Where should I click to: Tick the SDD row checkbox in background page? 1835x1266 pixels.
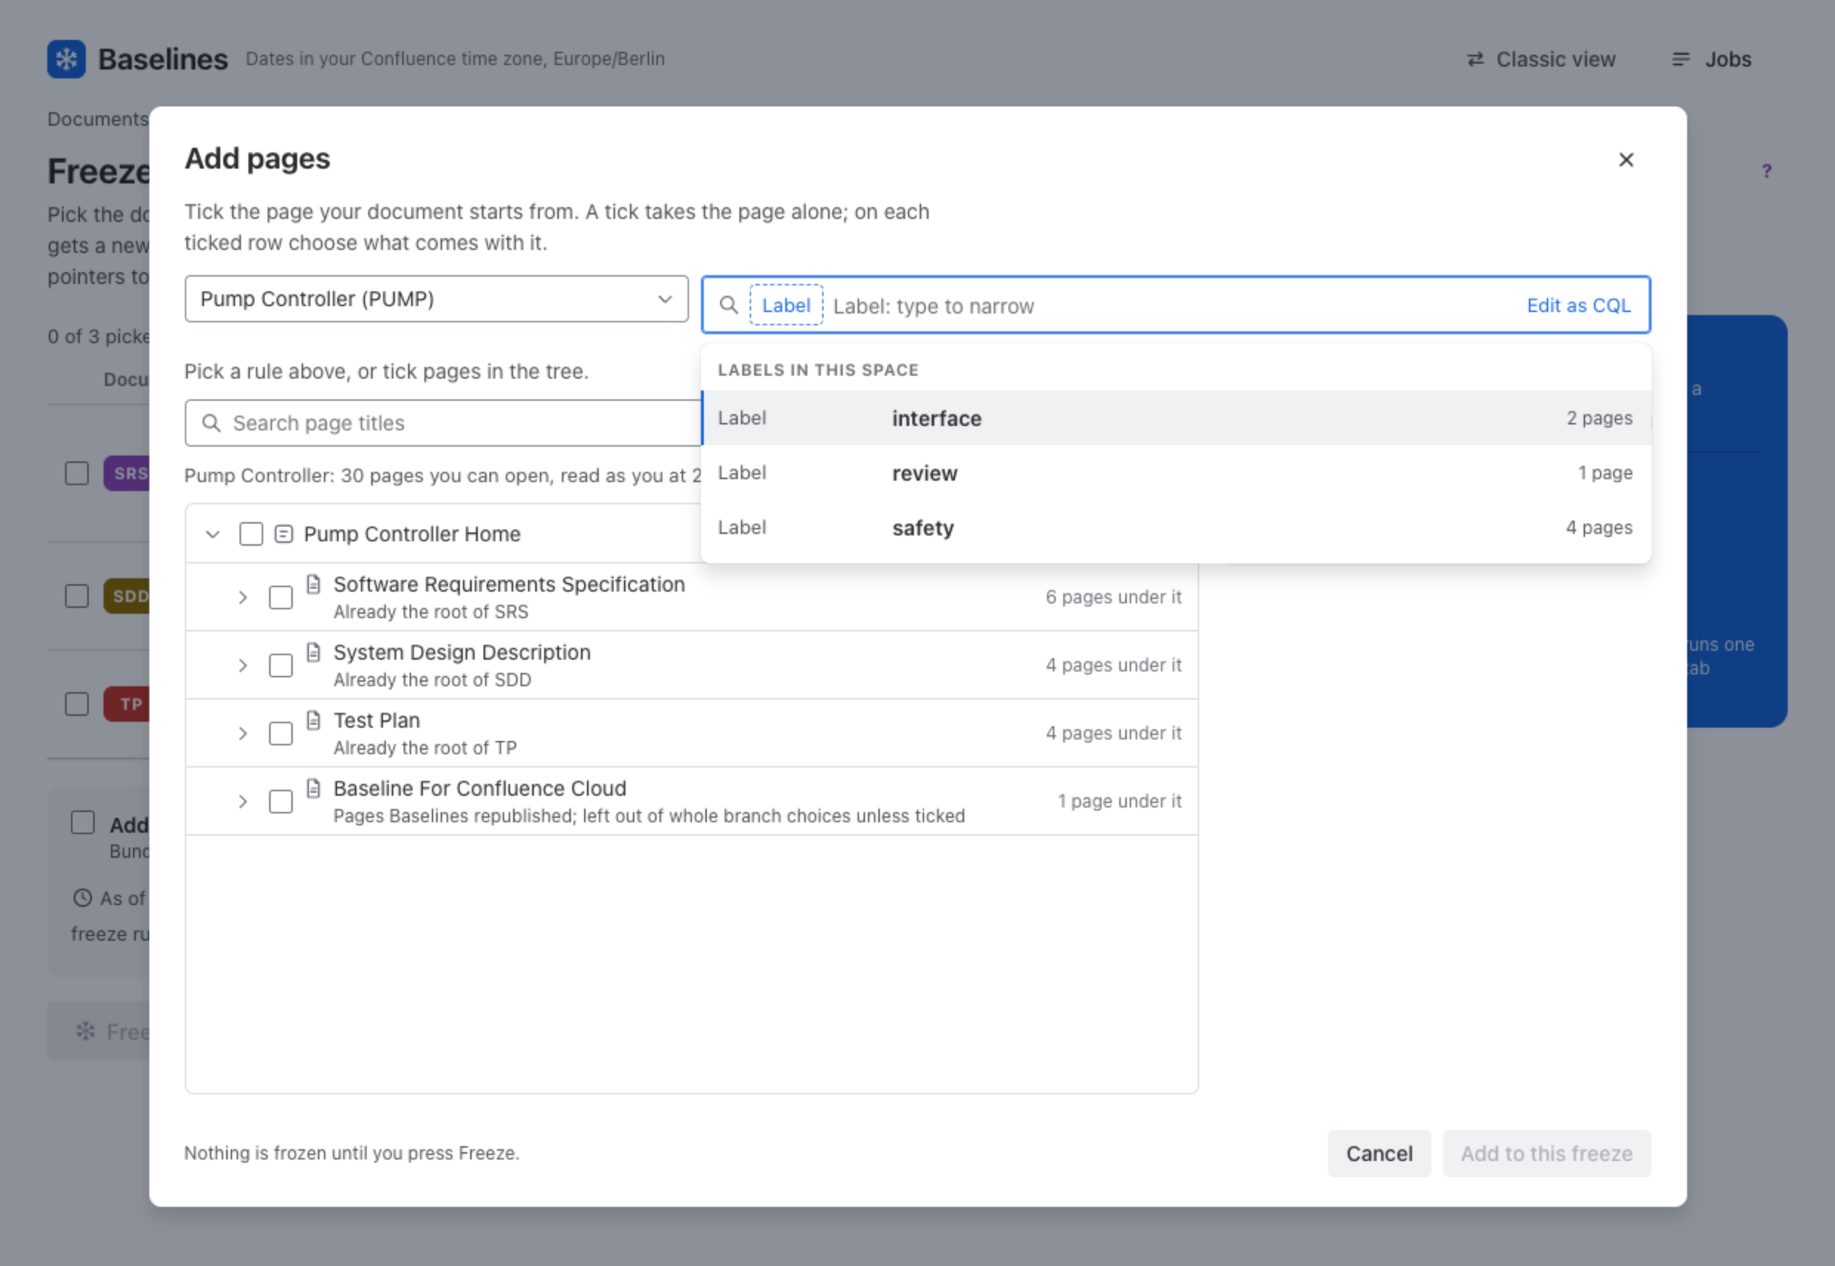(77, 596)
